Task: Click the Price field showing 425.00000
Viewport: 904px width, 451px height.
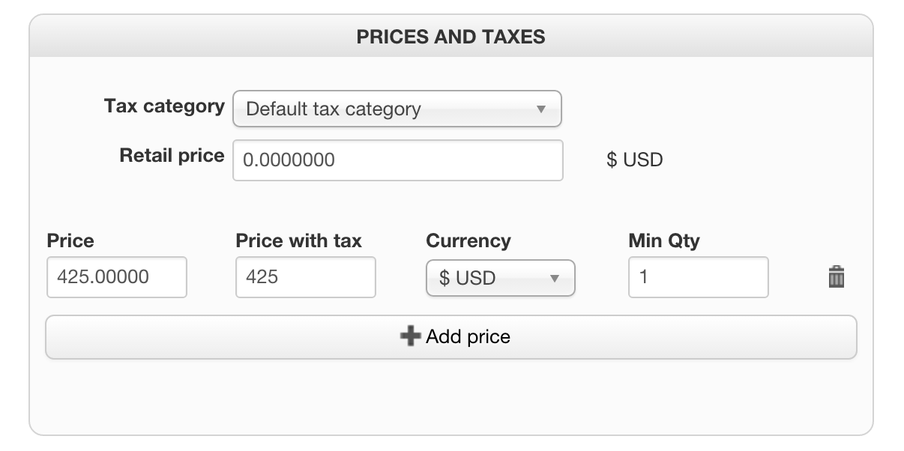Action: 116,277
